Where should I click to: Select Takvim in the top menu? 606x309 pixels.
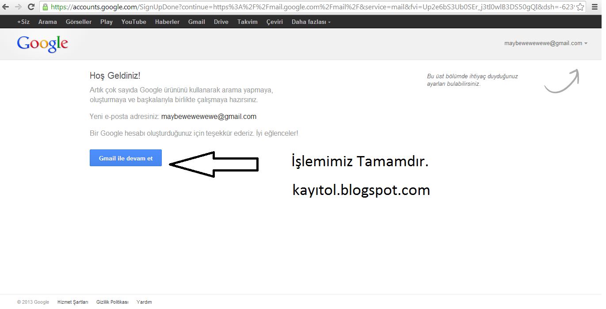click(247, 21)
